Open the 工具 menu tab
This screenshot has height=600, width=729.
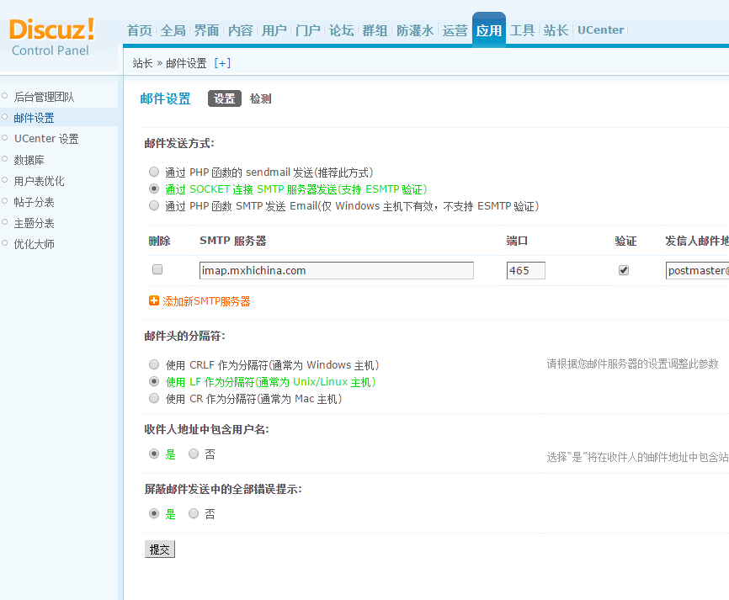click(522, 30)
